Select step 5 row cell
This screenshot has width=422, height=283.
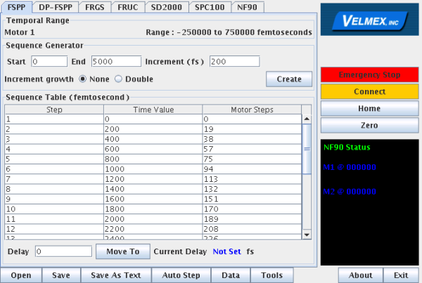pos(54,159)
